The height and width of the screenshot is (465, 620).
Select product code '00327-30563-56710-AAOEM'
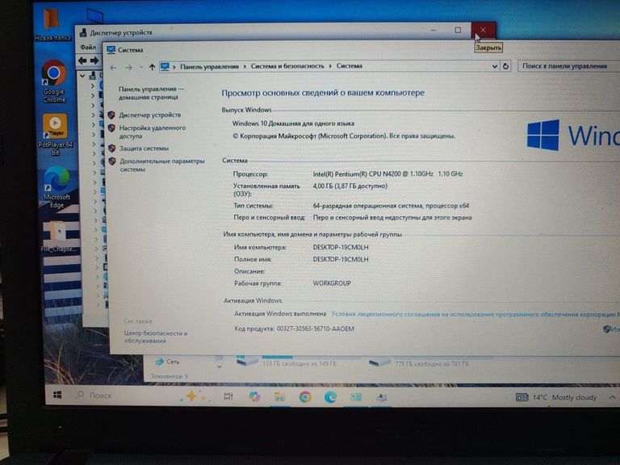[315, 329]
